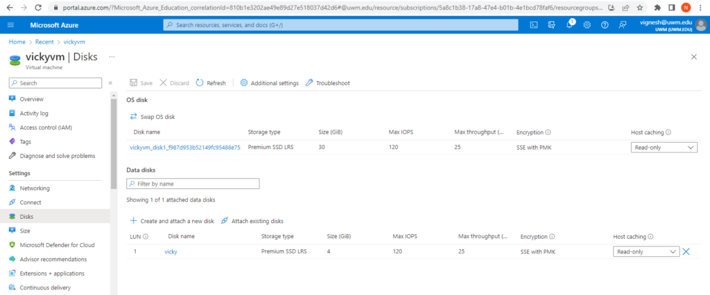
Task: Open Host caching dropdown for vicky data disk
Action: (x=646, y=252)
